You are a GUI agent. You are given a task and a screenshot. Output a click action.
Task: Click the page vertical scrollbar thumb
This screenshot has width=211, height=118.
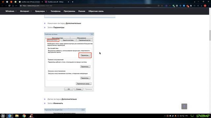pos(210,35)
